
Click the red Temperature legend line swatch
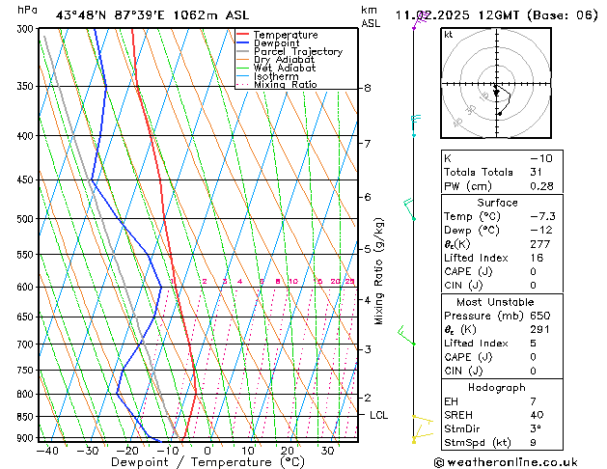pos(243,34)
